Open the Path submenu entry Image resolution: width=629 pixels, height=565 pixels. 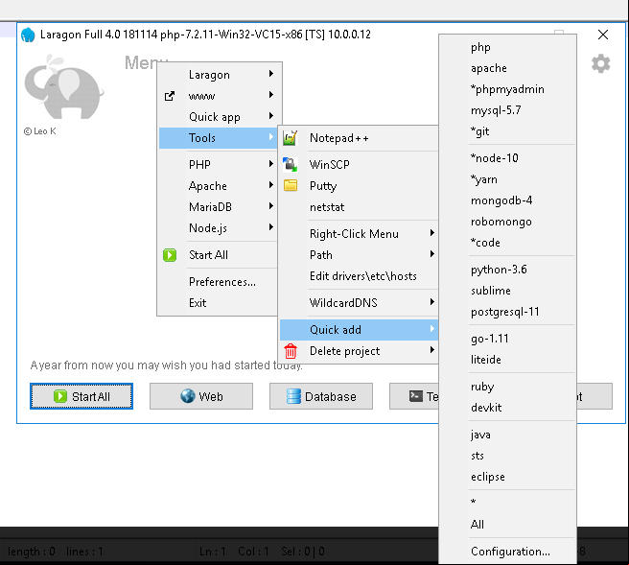359,255
